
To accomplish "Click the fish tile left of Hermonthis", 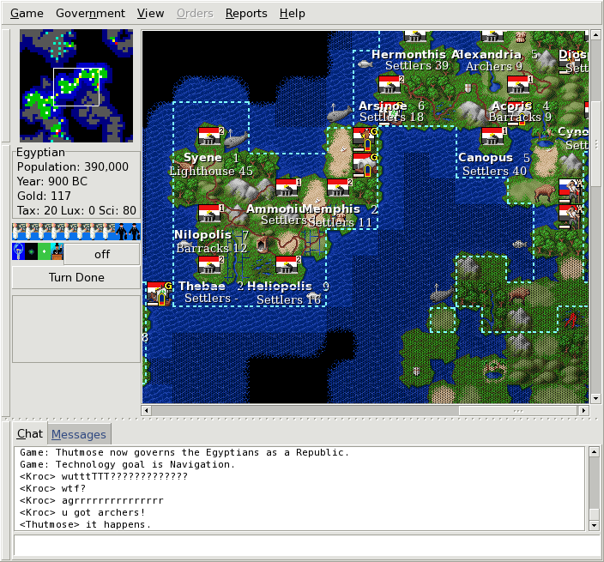I will [x=365, y=63].
